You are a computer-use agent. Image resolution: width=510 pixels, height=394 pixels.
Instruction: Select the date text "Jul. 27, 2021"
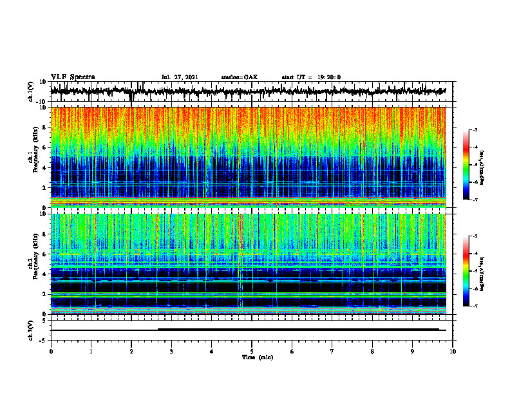[180, 77]
